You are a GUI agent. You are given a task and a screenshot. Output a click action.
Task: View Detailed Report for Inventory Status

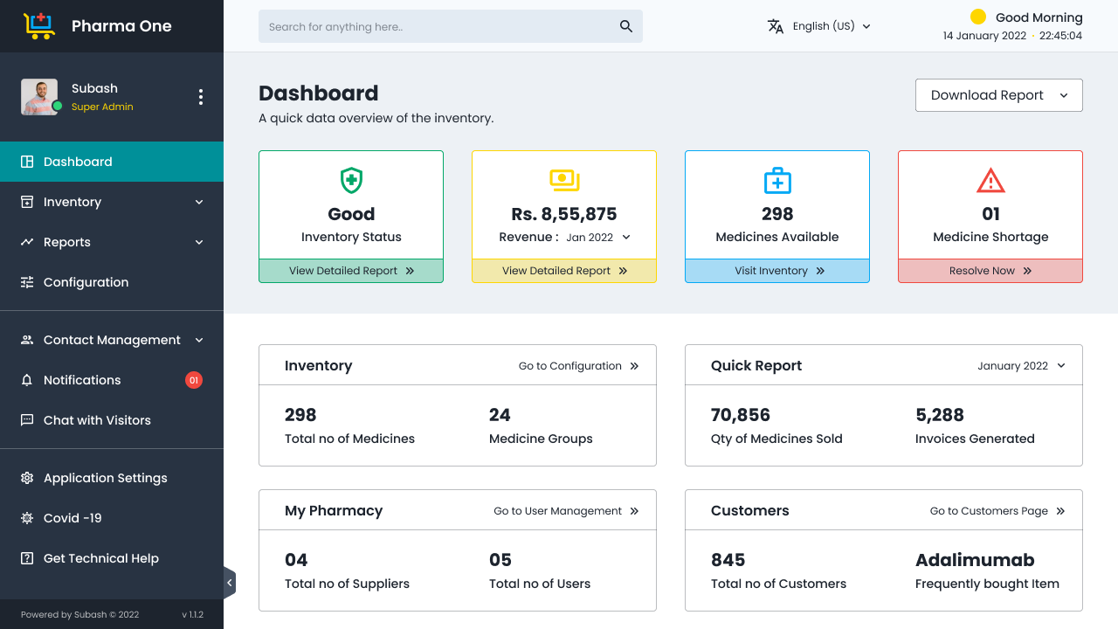click(351, 271)
